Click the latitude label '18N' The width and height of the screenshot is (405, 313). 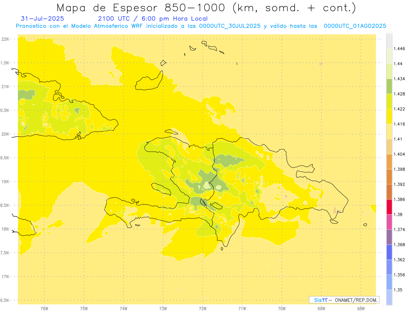5,229
